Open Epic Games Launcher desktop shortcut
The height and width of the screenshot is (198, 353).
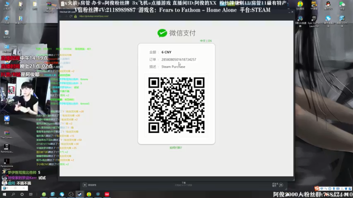[314, 21]
